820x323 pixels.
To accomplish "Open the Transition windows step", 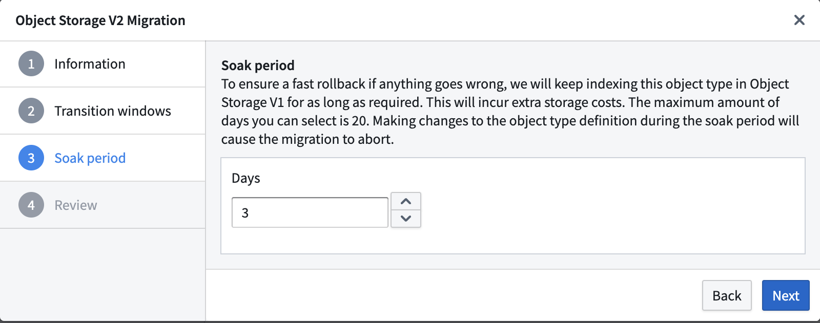I will 113,111.
